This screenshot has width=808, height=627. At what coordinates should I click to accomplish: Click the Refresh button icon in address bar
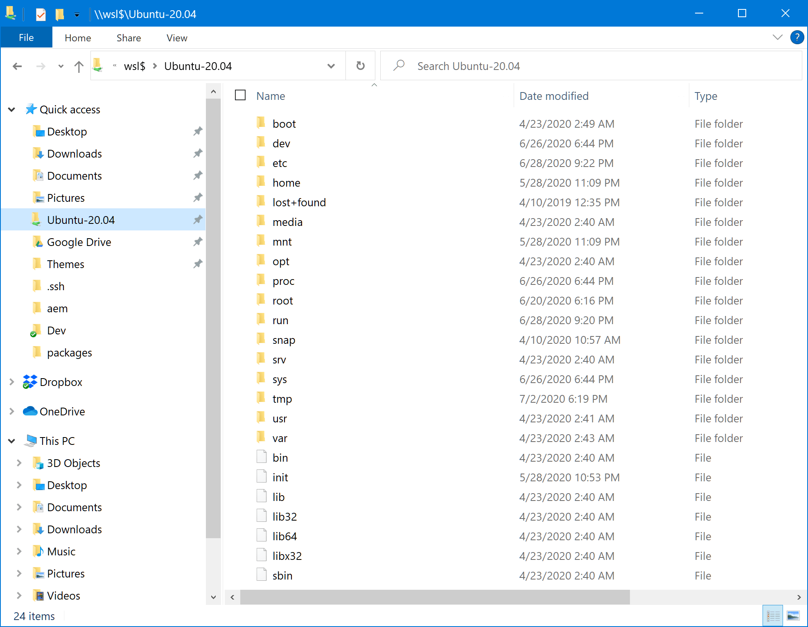(x=361, y=65)
